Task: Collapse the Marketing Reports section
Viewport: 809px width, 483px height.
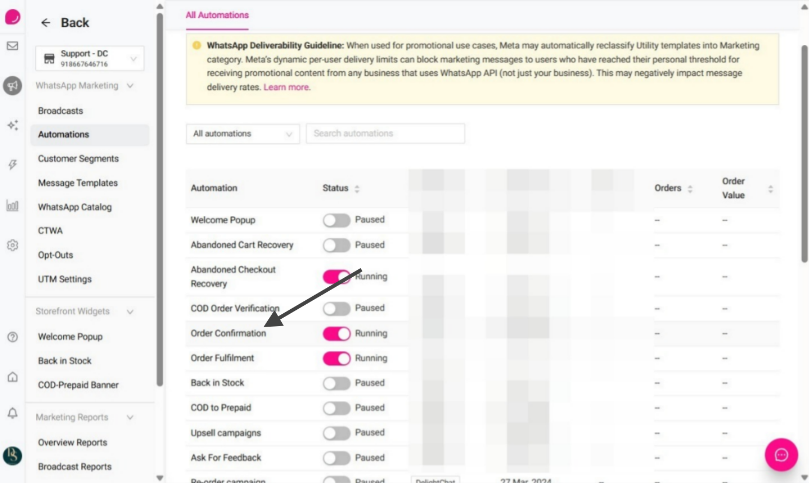Action: (130, 417)
